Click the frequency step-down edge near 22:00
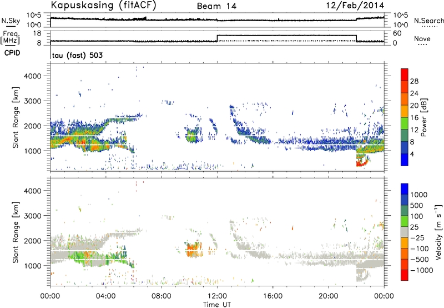The width and height of the screenshot is (444, 308). point(356,38)
